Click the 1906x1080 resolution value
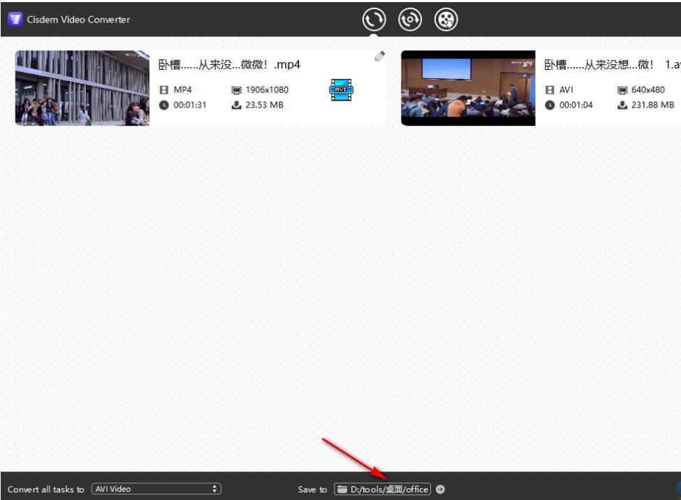681x500 pixels. point(267,90)
